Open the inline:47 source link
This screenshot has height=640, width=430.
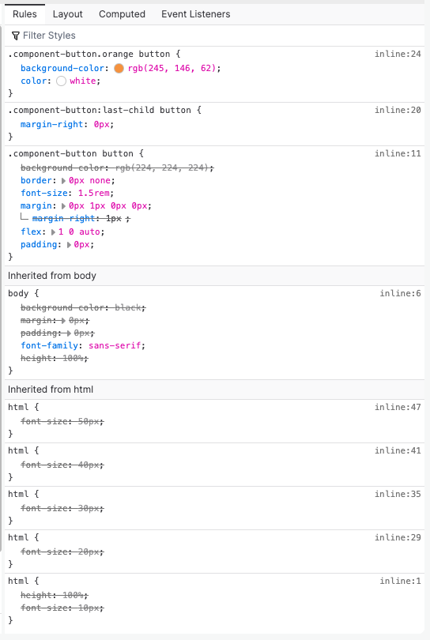[398, 407]
